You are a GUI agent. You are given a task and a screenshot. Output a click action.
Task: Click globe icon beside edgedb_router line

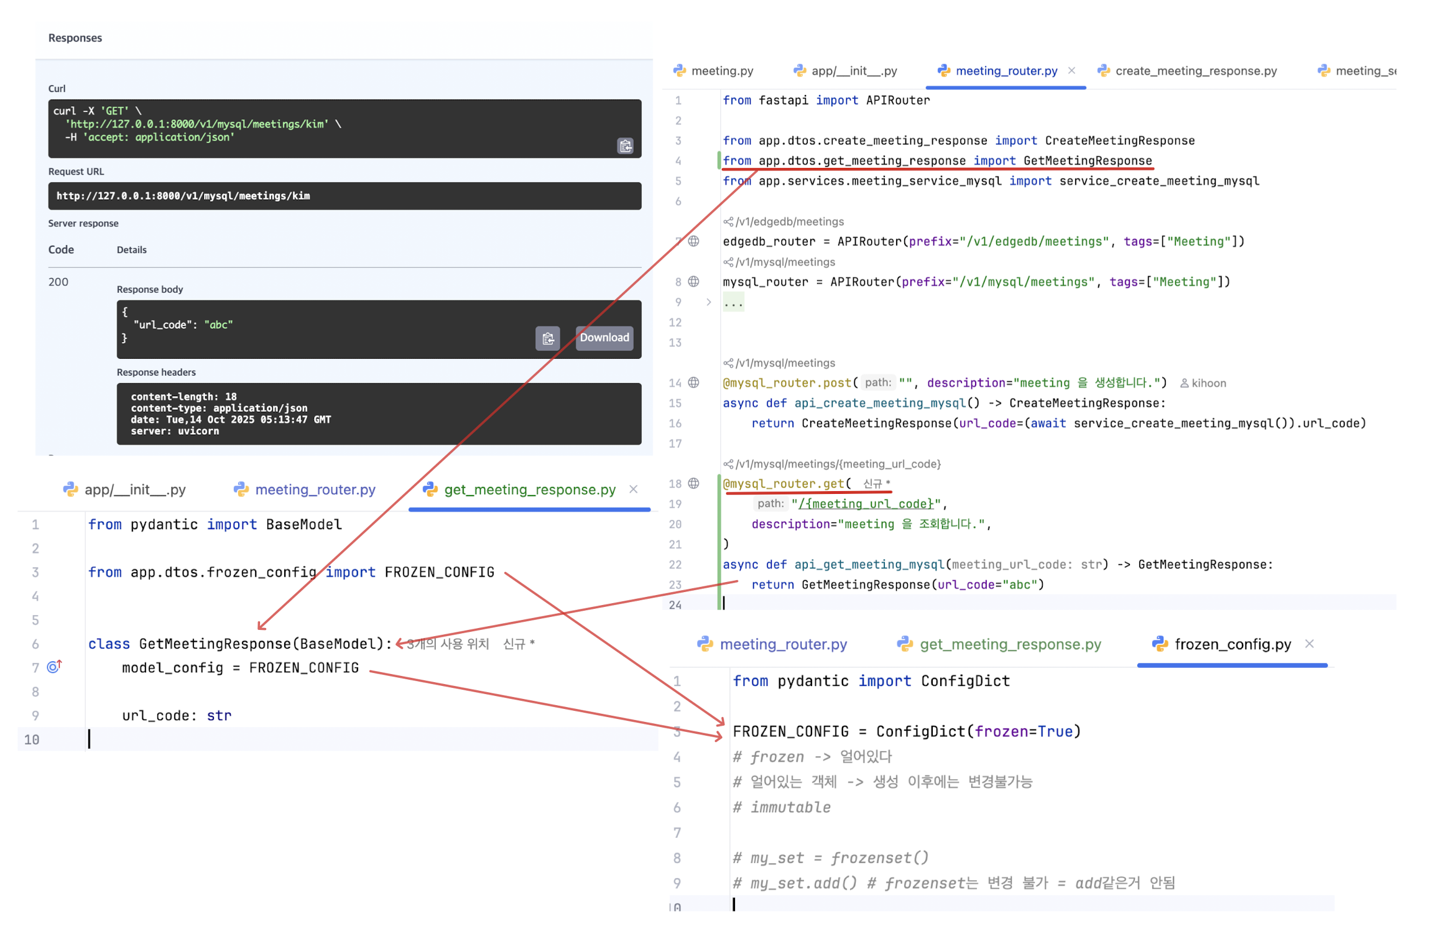pos(693,241)
